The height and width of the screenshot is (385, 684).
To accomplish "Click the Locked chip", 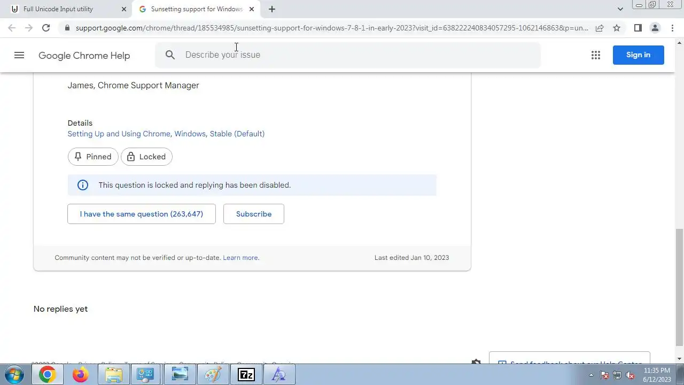I will [146, 157].
